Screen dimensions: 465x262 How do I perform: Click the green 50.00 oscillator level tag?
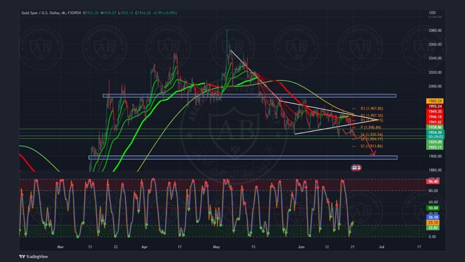tap(433, 208)
